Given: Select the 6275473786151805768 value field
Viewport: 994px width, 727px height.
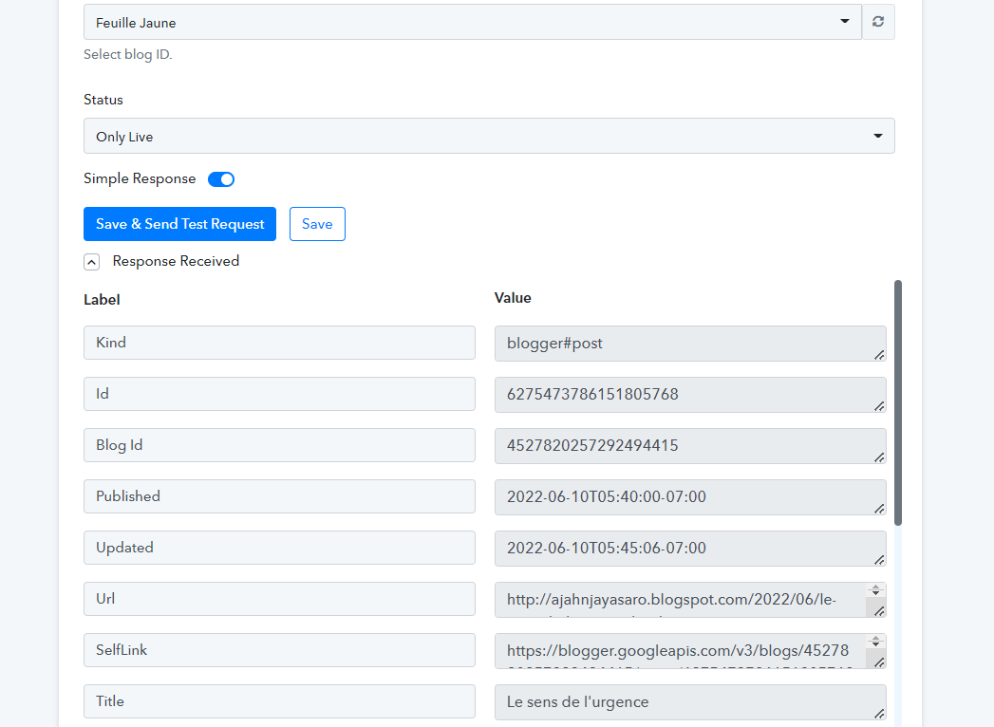Looking at the screenshot, I should (x=690, y=395).
